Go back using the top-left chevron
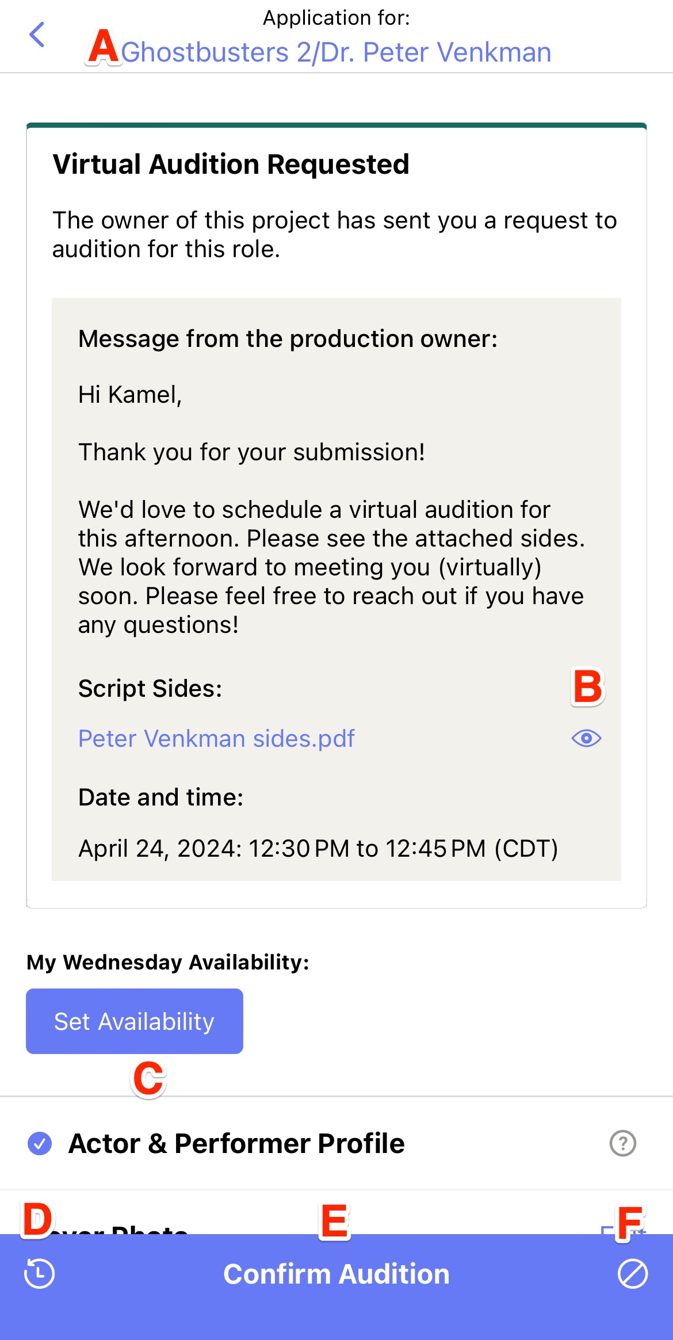673x1340 pixels. point(37,35)
